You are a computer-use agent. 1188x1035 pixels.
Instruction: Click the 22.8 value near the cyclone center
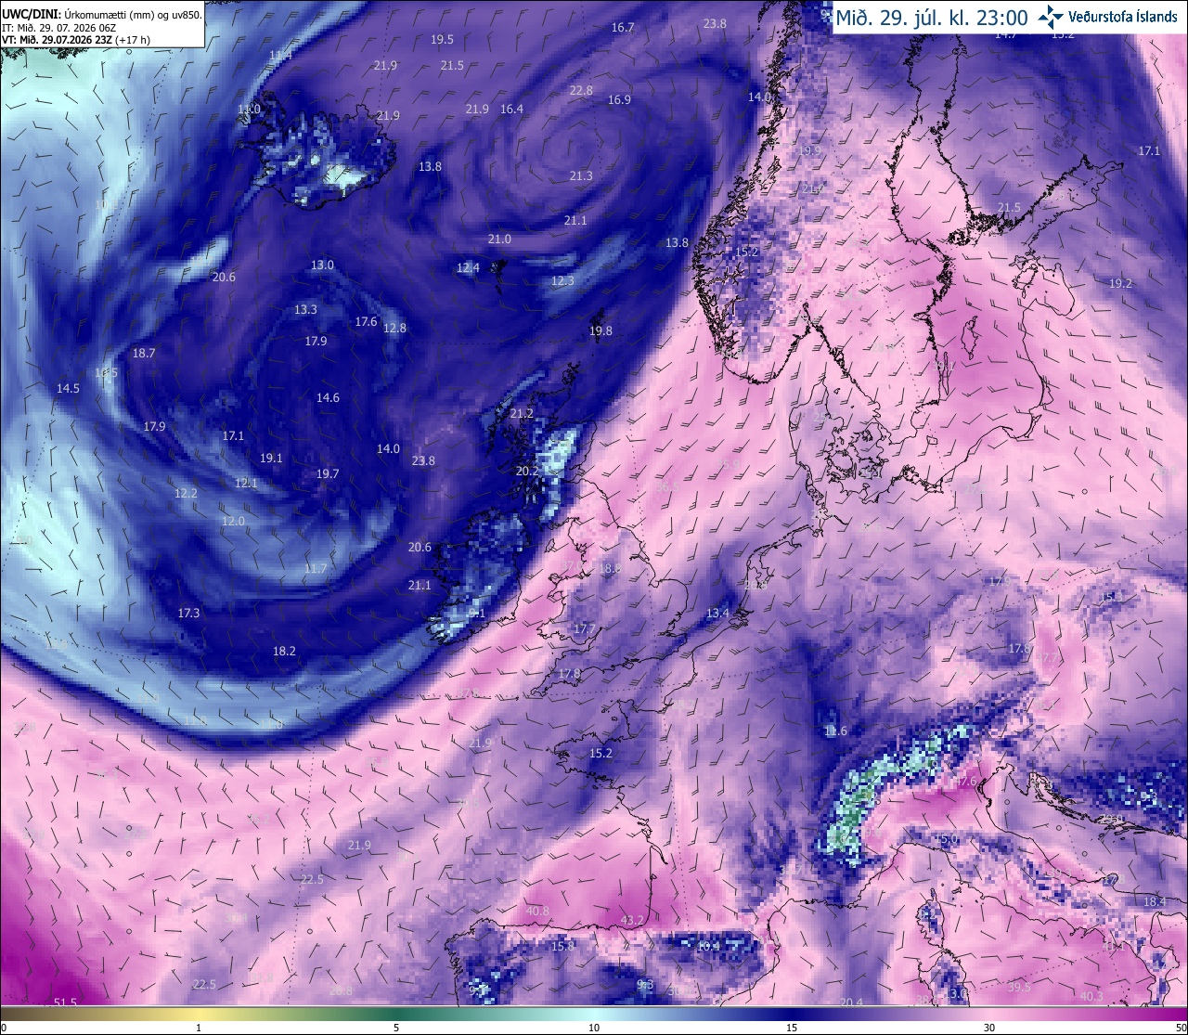(581, 90)
